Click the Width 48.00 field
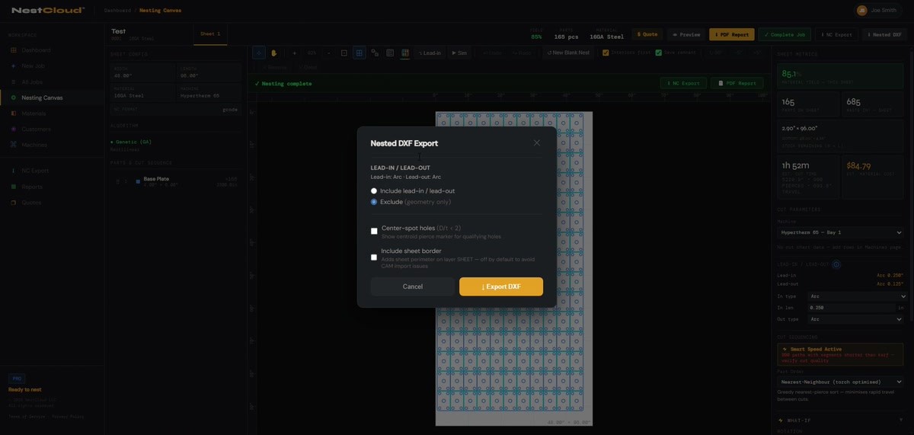The width and height of the screenshot is (914, 435). tap(143, 73)
